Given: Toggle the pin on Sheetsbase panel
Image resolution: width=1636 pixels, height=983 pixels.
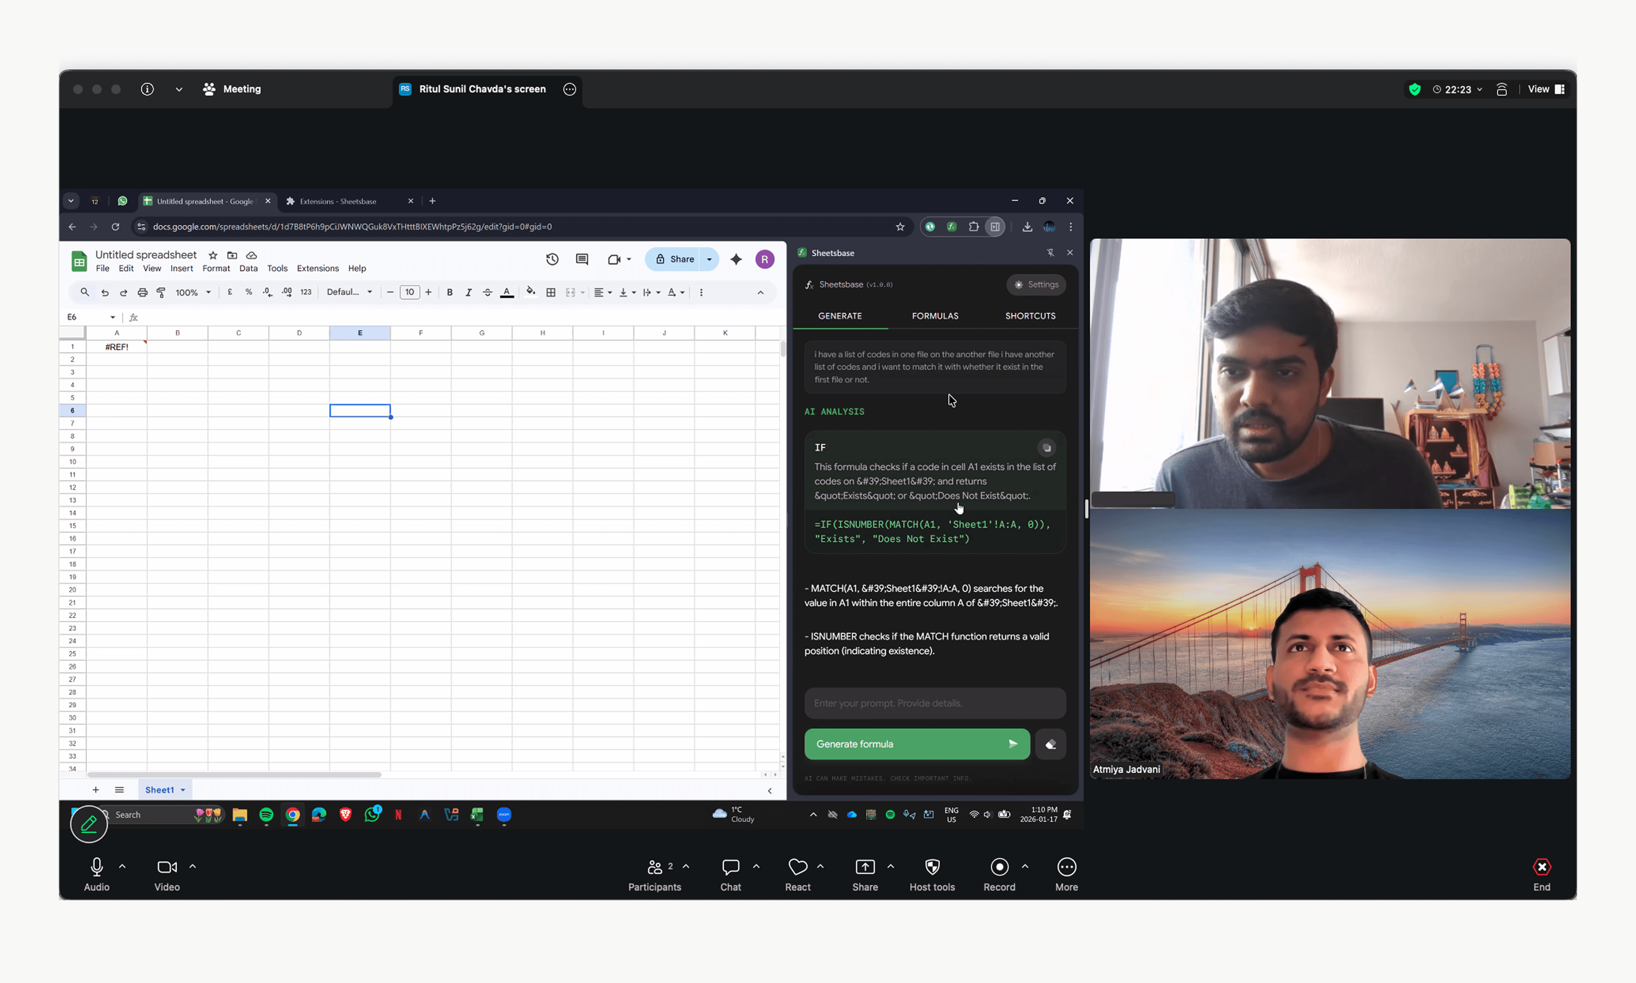Looking at the screenshot, I should tap(1051, 252).
